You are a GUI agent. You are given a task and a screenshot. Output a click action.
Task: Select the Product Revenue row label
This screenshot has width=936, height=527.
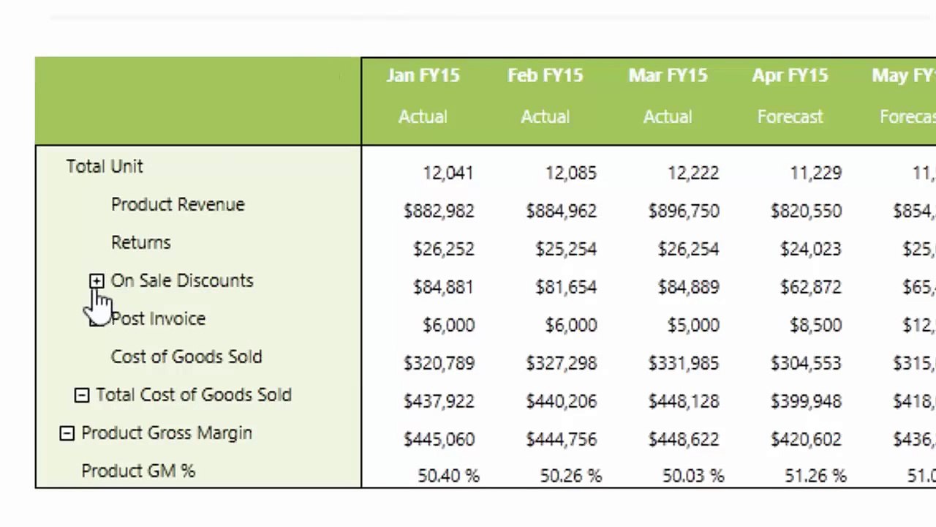tap(178, 205)
